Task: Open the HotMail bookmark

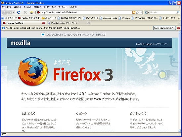Action: [x=69, y=18]
